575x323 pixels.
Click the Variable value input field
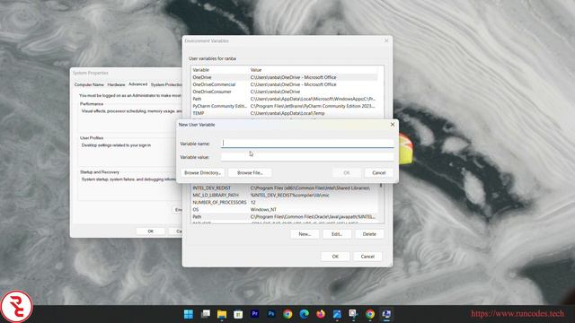point(307,157)
